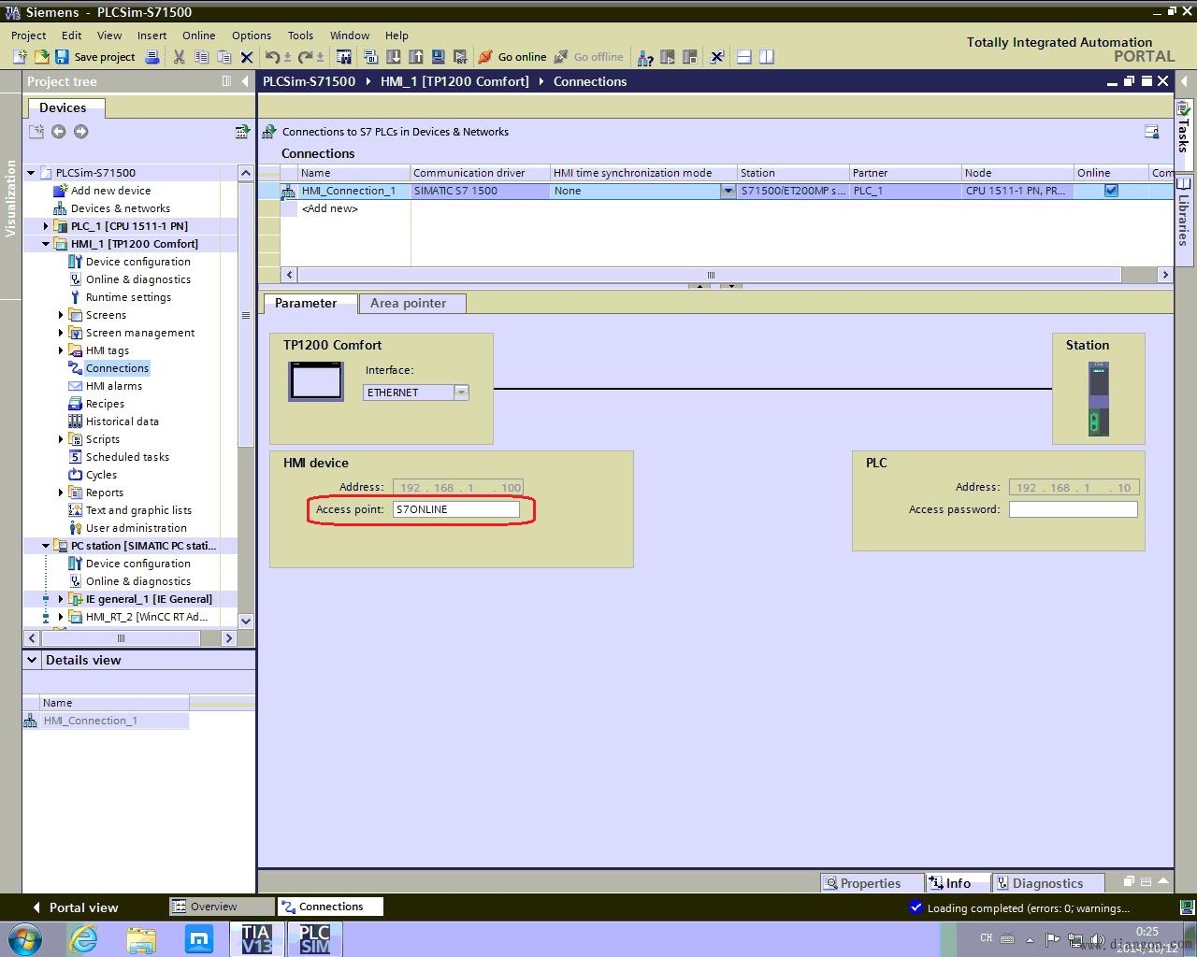Open TIA V13 from the Windows taskbar

(x=256, y=938)
